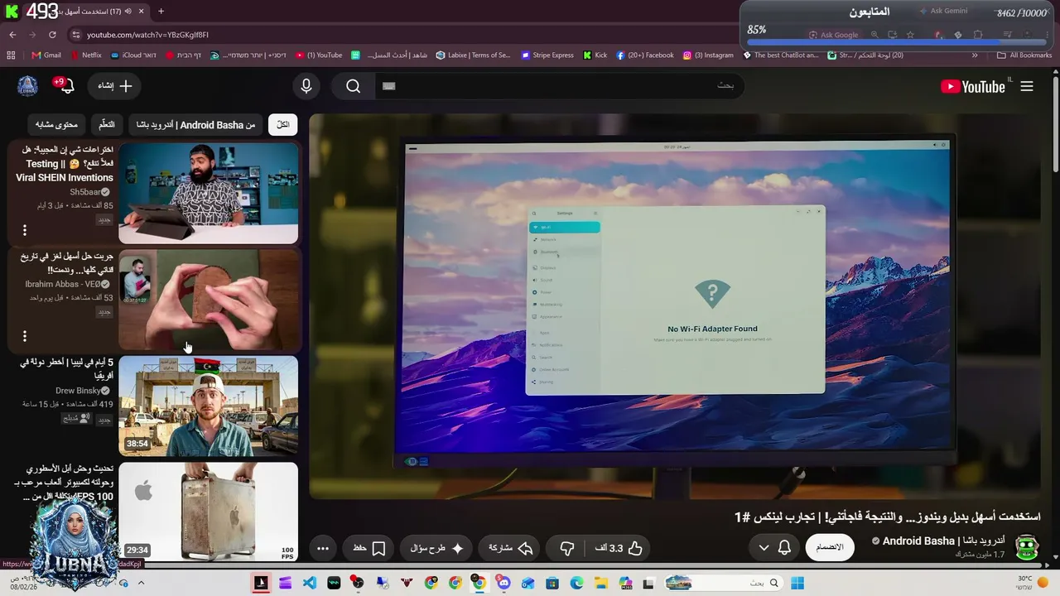The width and height of the screenshot is (1060, 596).
Task: Open Microsoft Store from the taskbar
Action: [x=552, y=584]
